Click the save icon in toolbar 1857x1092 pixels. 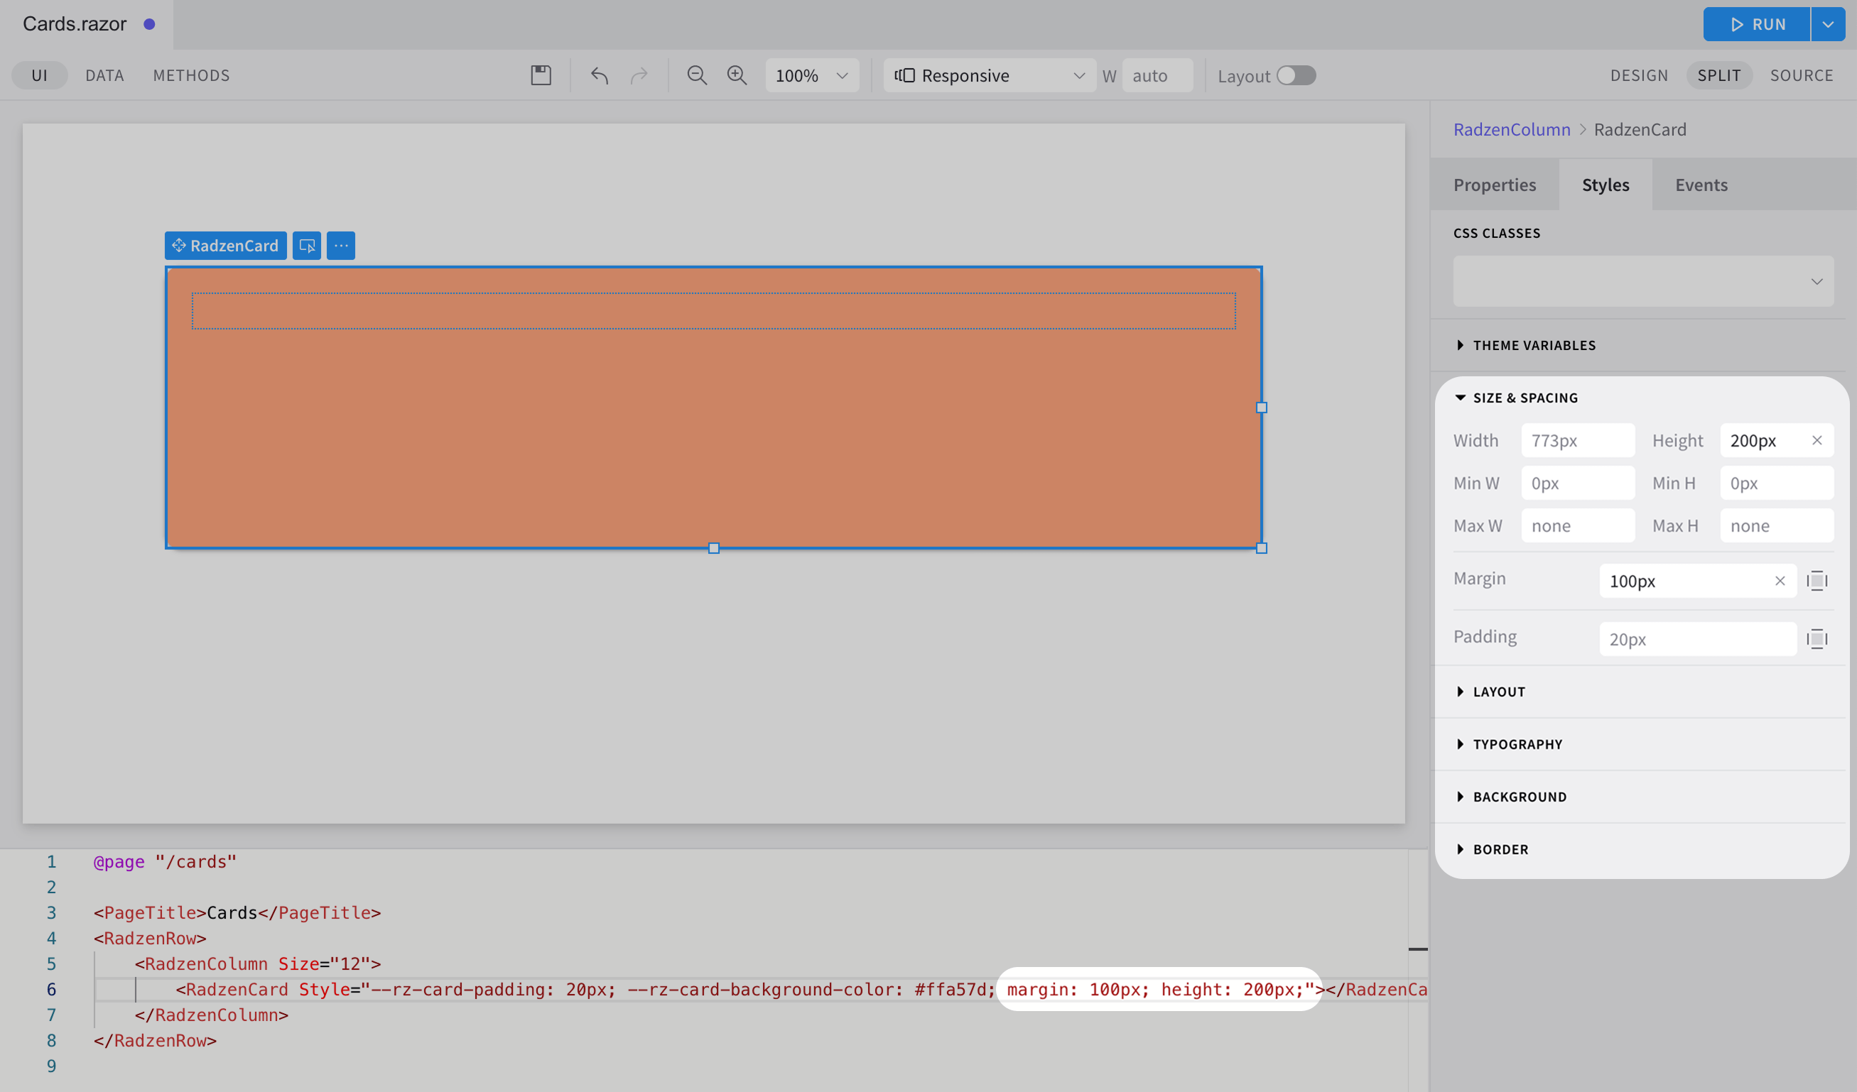[x=541, y=75]
